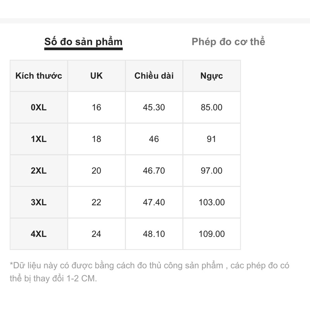Click the 85.00 chest measurement cell
The image size is (310, 310).
[x=212, y=107]
